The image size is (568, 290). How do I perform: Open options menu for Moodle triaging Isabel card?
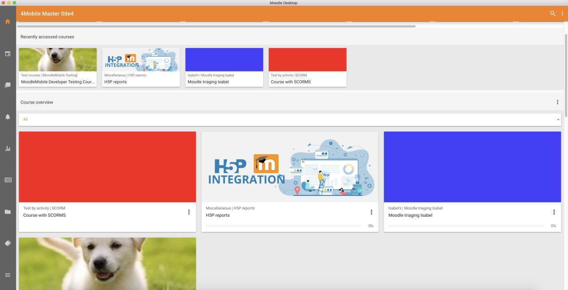tap(554, 212)
